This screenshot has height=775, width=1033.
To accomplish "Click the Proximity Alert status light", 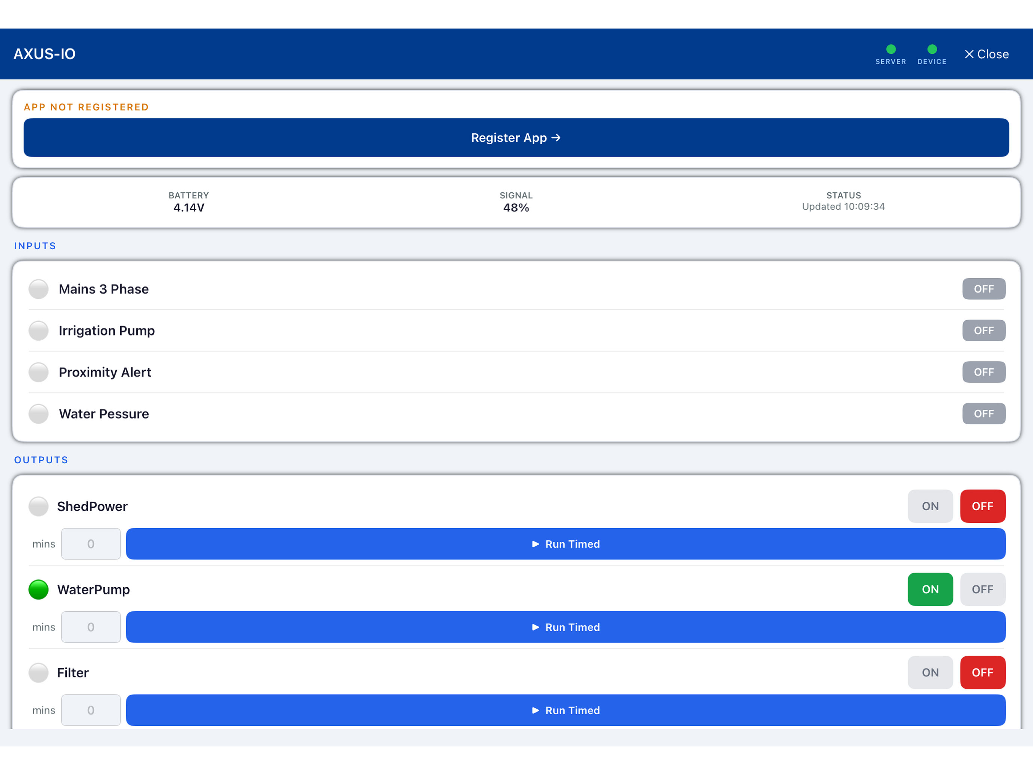I will (38, 372).
